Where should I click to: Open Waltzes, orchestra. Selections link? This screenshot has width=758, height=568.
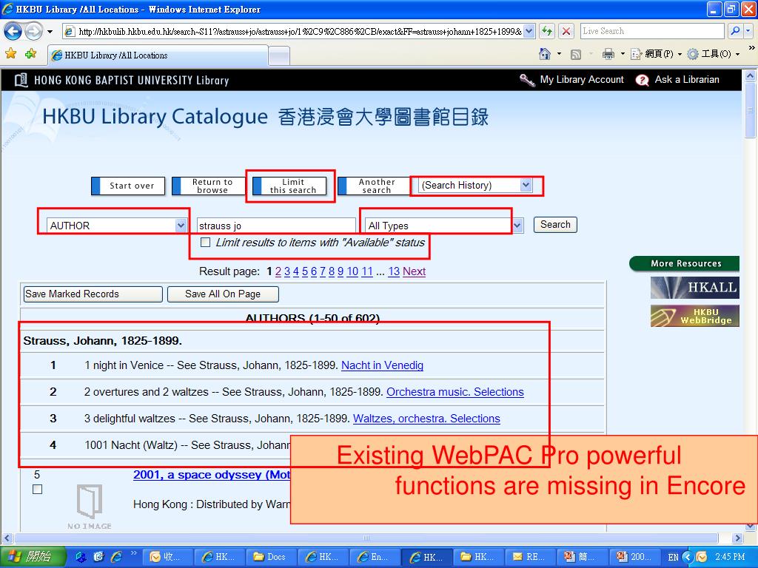[426, 419]
